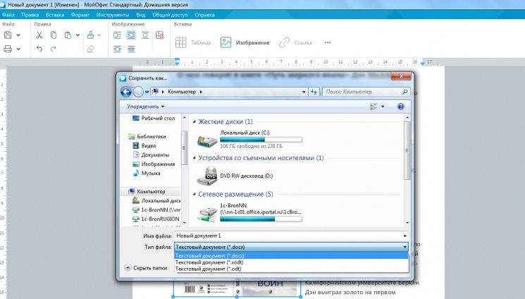This screenshot has height=299, width=525.
Task: Click the Имя файла input field
Action: (x=291, y=236)
